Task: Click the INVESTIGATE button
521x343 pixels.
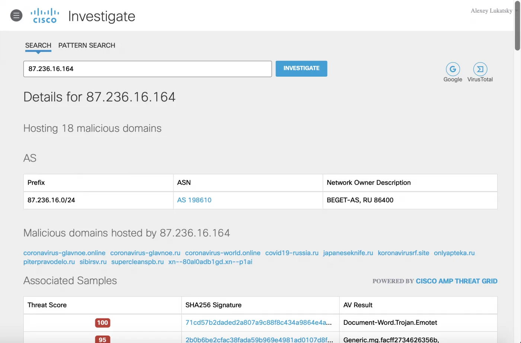Action: [x=301, y=68]
